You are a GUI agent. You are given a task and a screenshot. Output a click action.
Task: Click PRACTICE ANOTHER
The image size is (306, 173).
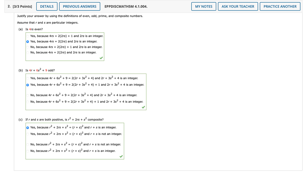click(280, 6)
